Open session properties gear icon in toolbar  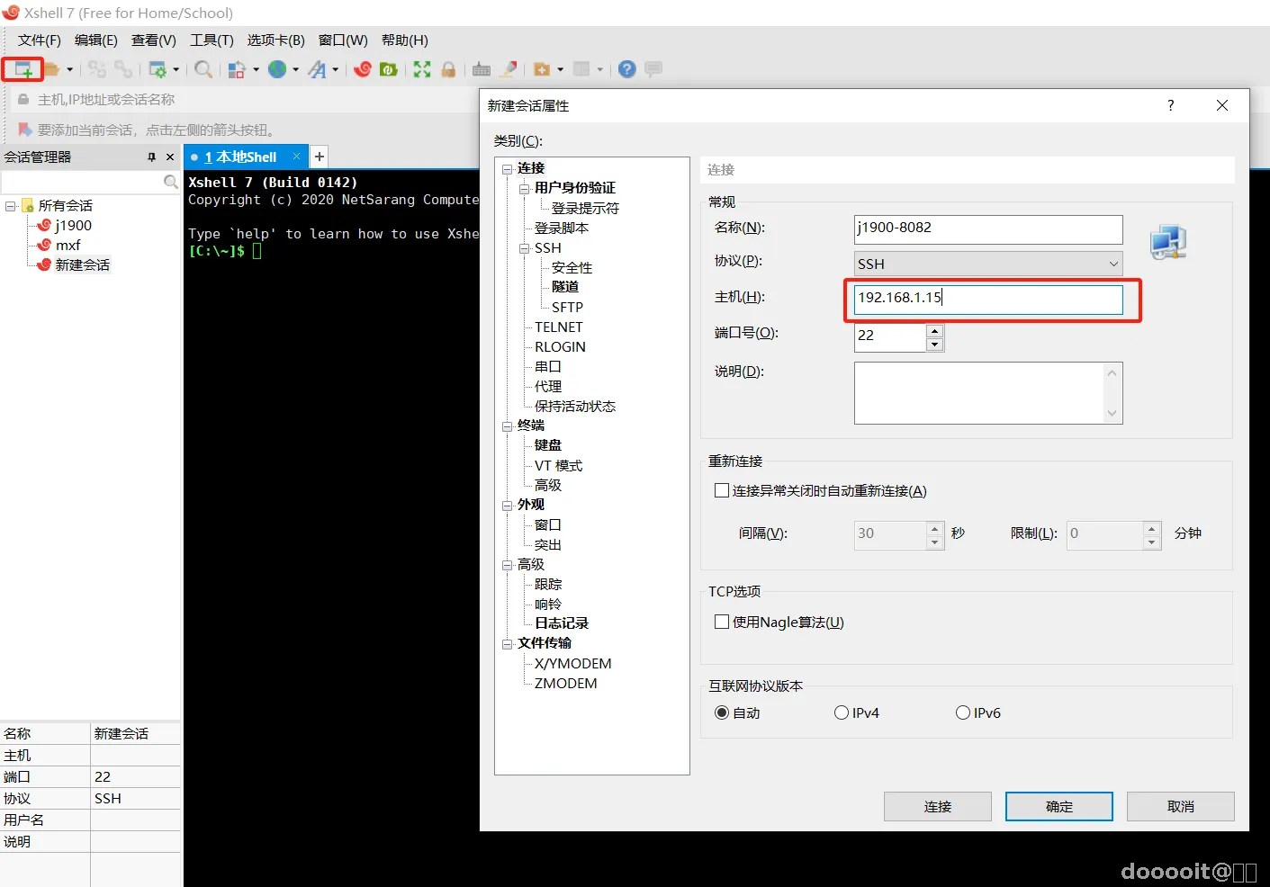click(158, 69)
